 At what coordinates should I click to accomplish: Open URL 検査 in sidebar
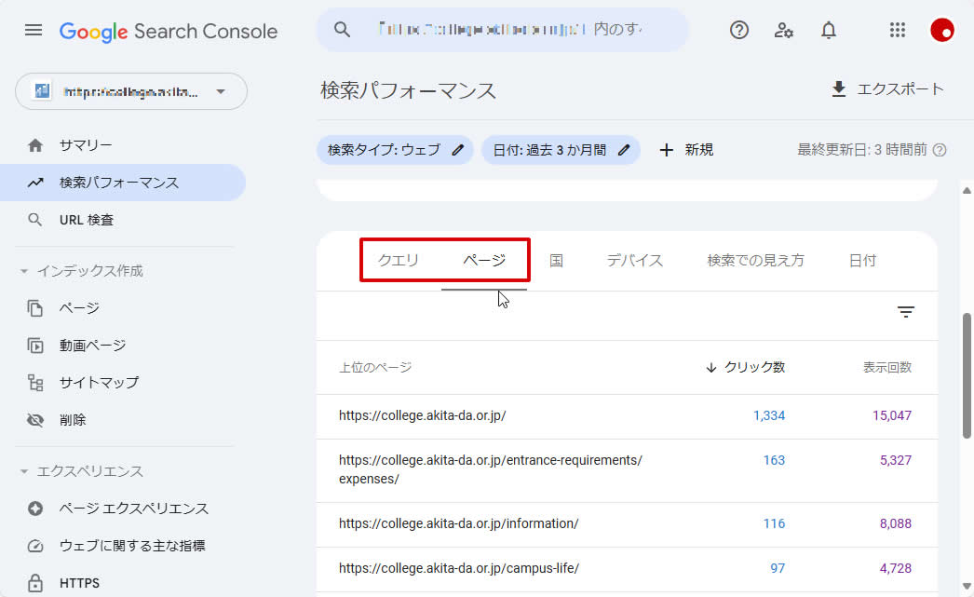click(87, 220)
